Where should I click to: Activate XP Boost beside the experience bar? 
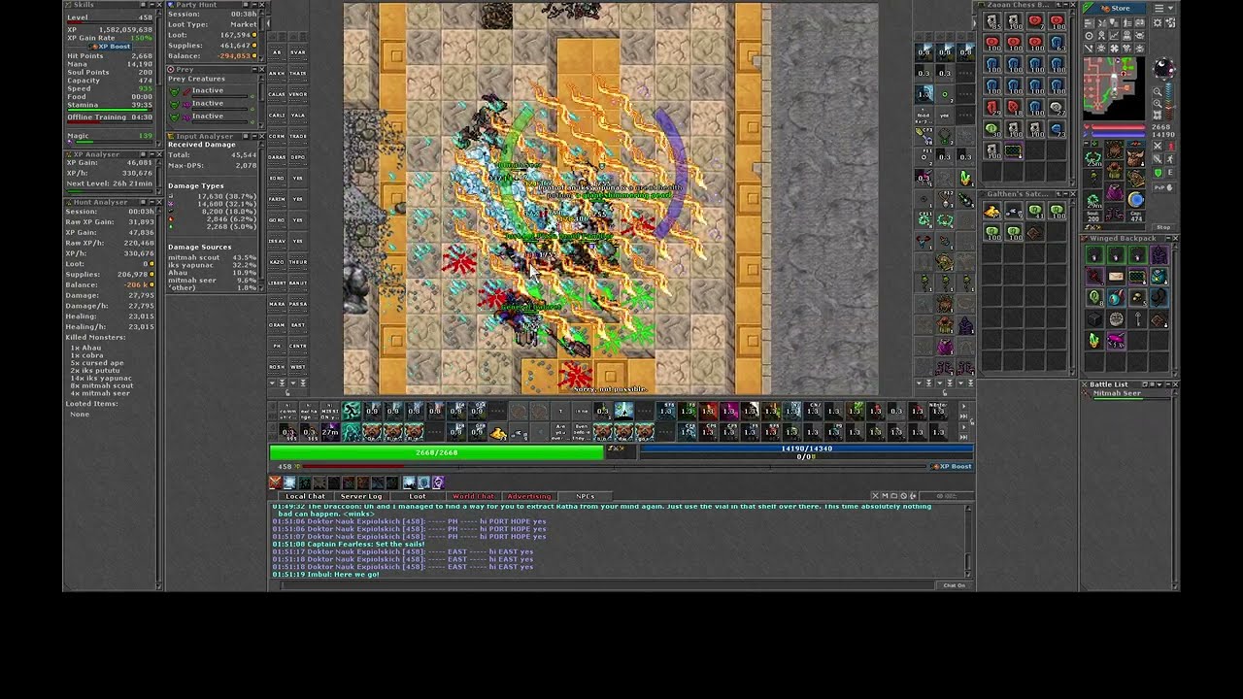[x=953, y=467]
